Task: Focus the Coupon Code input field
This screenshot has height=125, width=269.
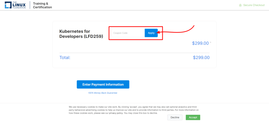Action: click(128, 33)
